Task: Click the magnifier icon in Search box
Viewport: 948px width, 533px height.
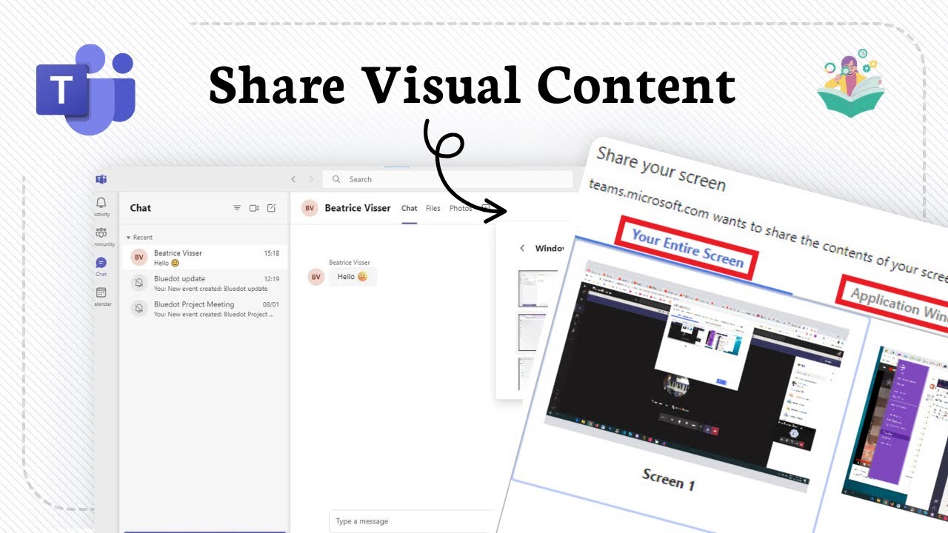Action: tap(337, 179)
